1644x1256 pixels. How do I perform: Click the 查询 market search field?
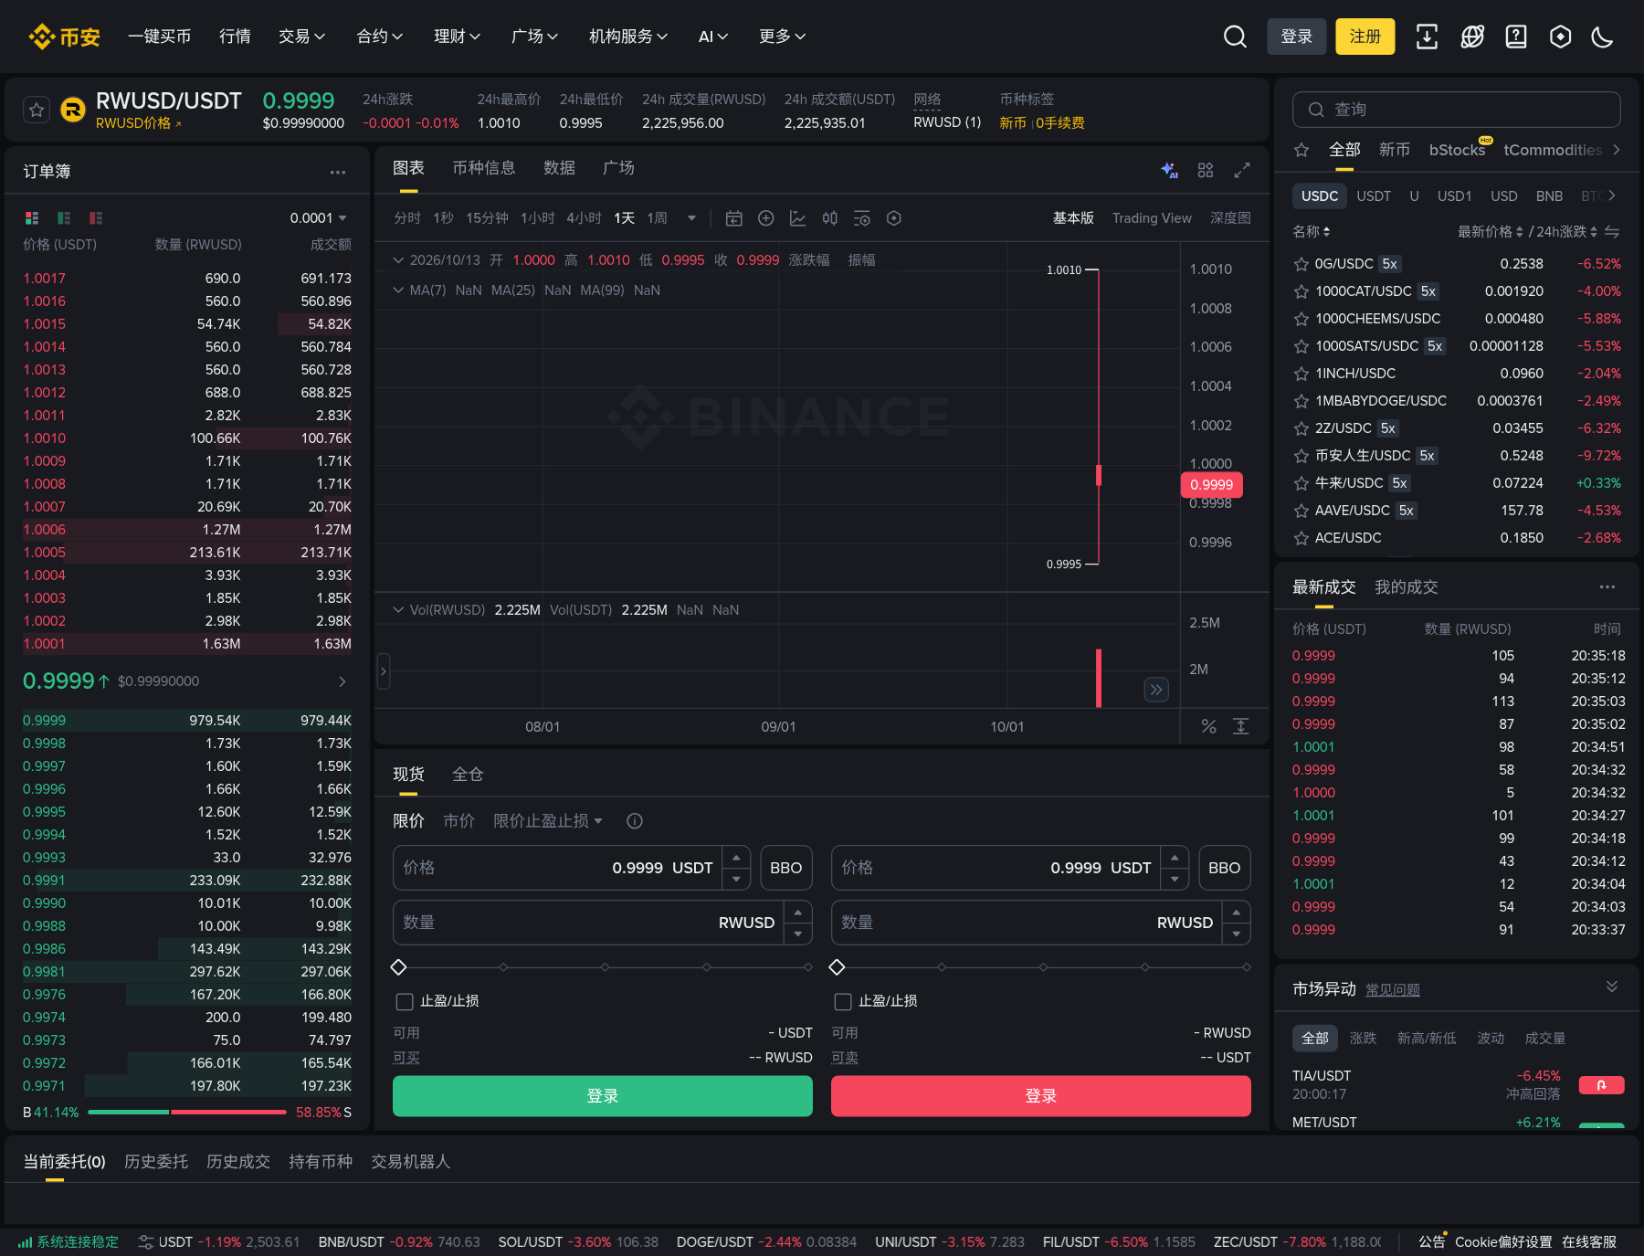point(1457,110)
